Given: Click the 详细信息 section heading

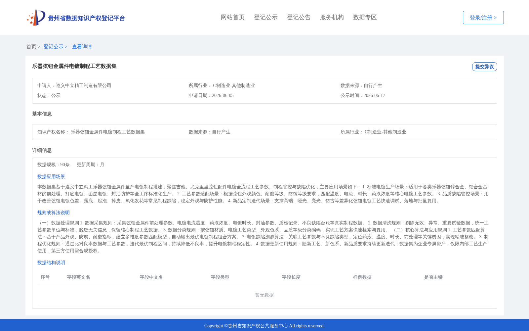Looking at the screenshot, I should [42, 150].
